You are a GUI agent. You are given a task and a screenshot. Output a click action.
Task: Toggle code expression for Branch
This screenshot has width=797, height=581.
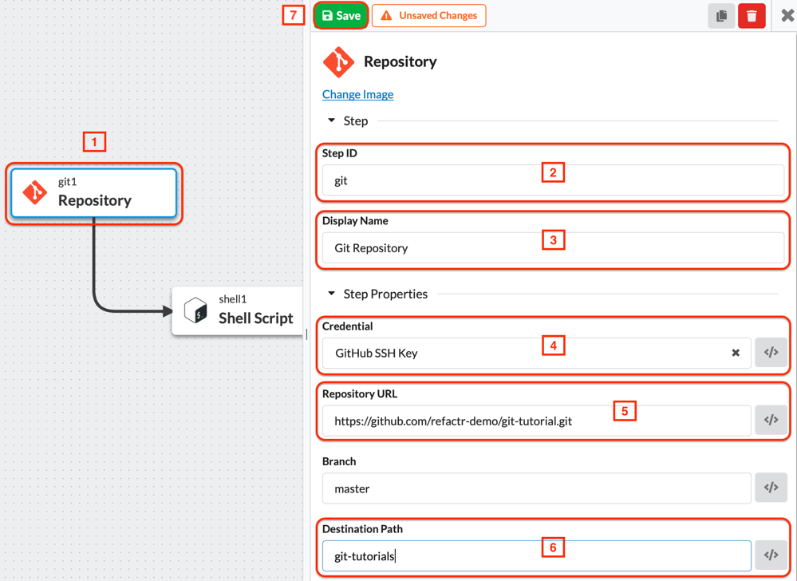(x=771, y=488)
